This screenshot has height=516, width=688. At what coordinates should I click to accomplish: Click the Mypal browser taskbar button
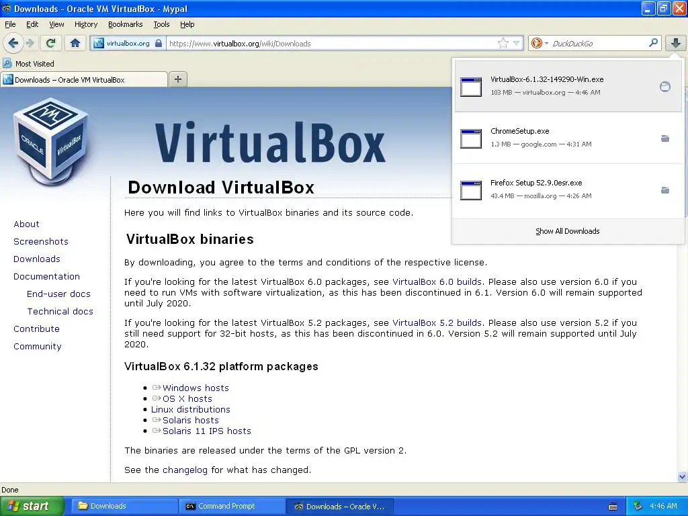click(340, 506)
